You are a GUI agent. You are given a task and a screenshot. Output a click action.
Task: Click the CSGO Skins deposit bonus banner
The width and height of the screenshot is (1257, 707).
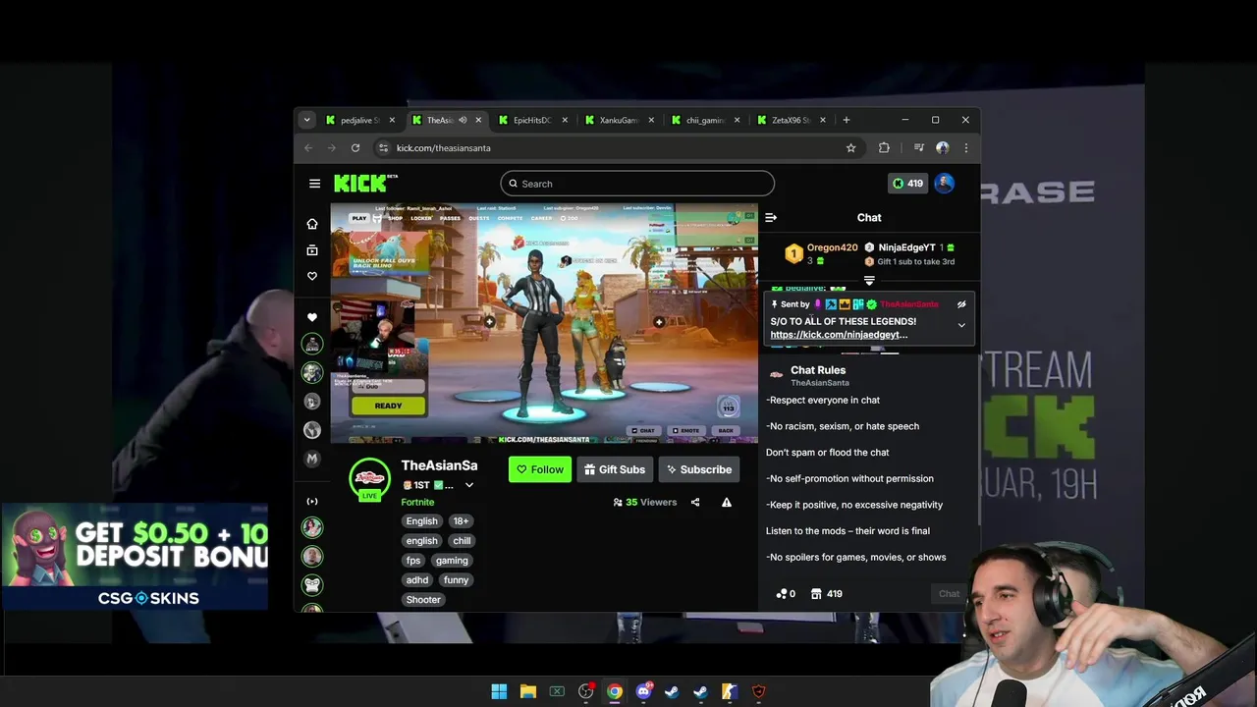[135, 557]
